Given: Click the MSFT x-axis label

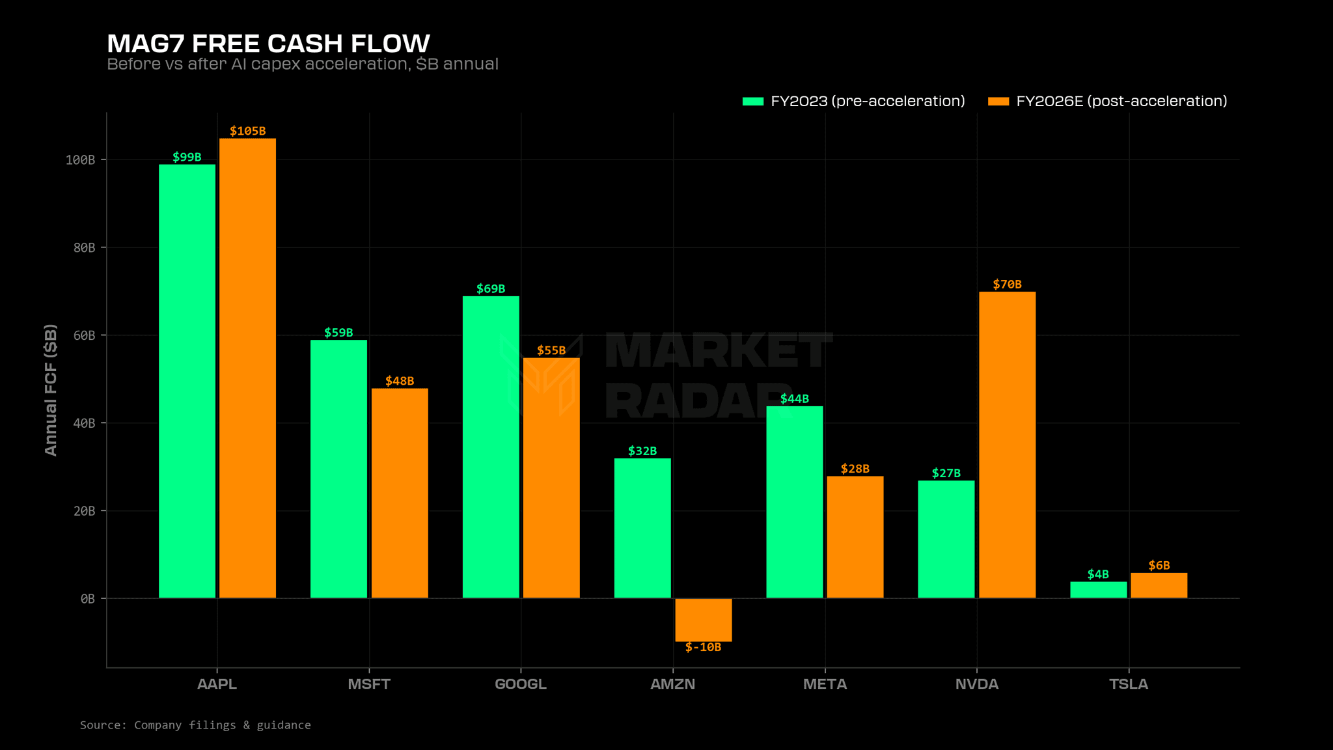Looking at the screenshot, I should [x=369, y=684].
